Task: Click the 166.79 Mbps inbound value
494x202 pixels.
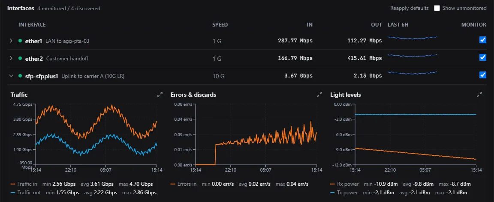Action: tap(295, 58)
